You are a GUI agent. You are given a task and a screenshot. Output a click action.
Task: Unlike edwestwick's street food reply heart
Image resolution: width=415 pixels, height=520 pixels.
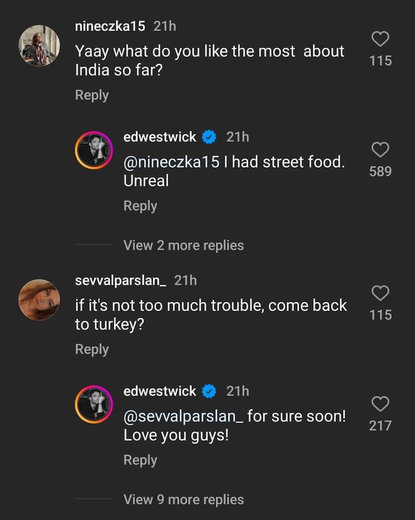(380, 148)
